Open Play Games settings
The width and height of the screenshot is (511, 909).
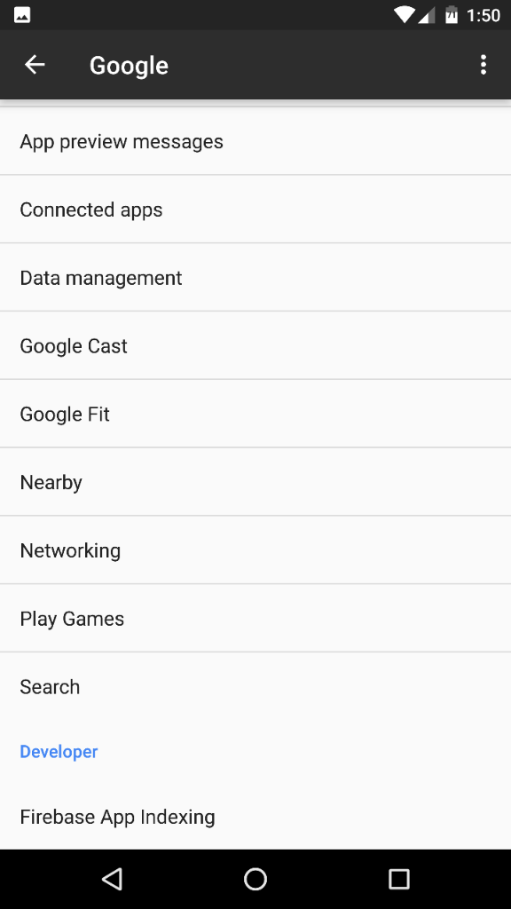tap(255, 618)
